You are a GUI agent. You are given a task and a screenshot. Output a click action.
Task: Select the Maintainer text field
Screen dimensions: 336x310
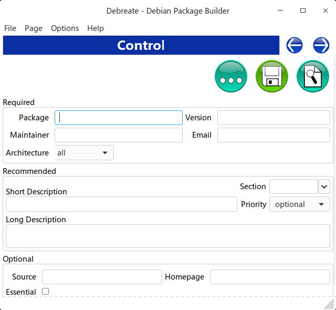(119, 135)
